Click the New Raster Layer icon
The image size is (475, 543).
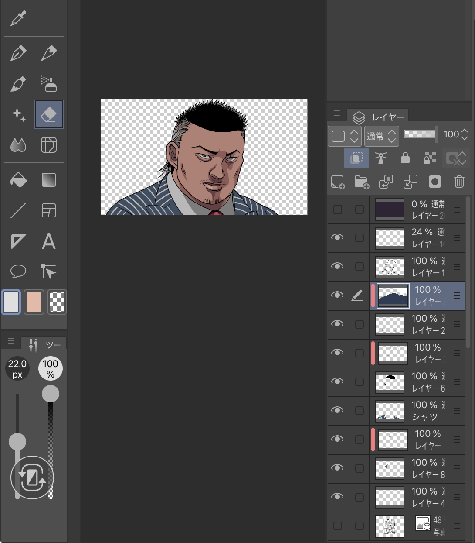pyautogui.click(x=338, y=182)
